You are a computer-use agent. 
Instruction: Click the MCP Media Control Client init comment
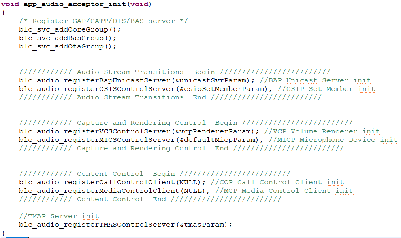click(x=284, y=191)
